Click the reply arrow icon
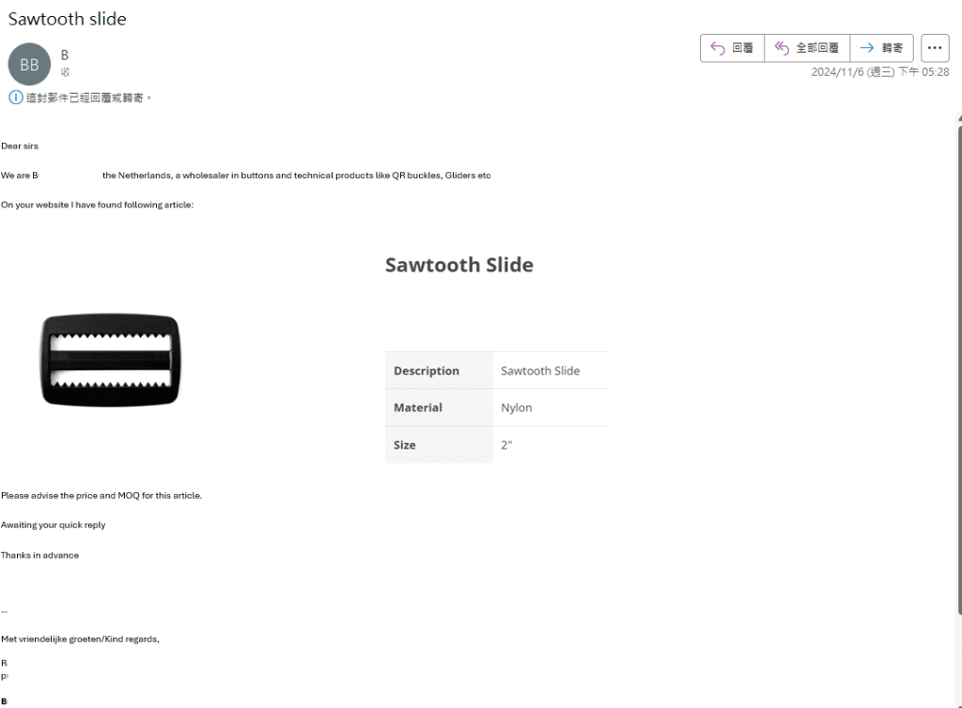The image size is (962, 708). (717, 48)
